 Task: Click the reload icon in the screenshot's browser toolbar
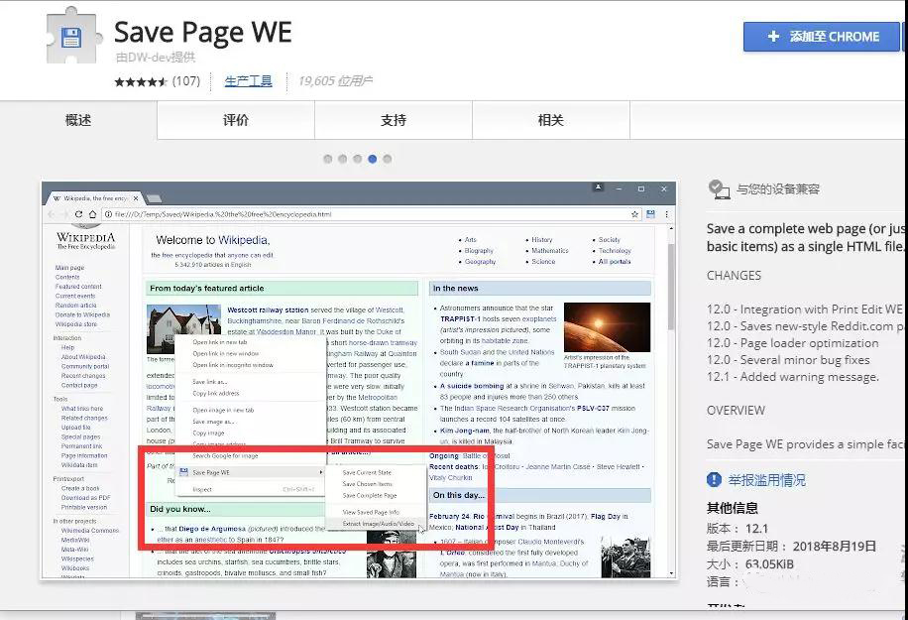pyautogui.click(x=79, y=214)
